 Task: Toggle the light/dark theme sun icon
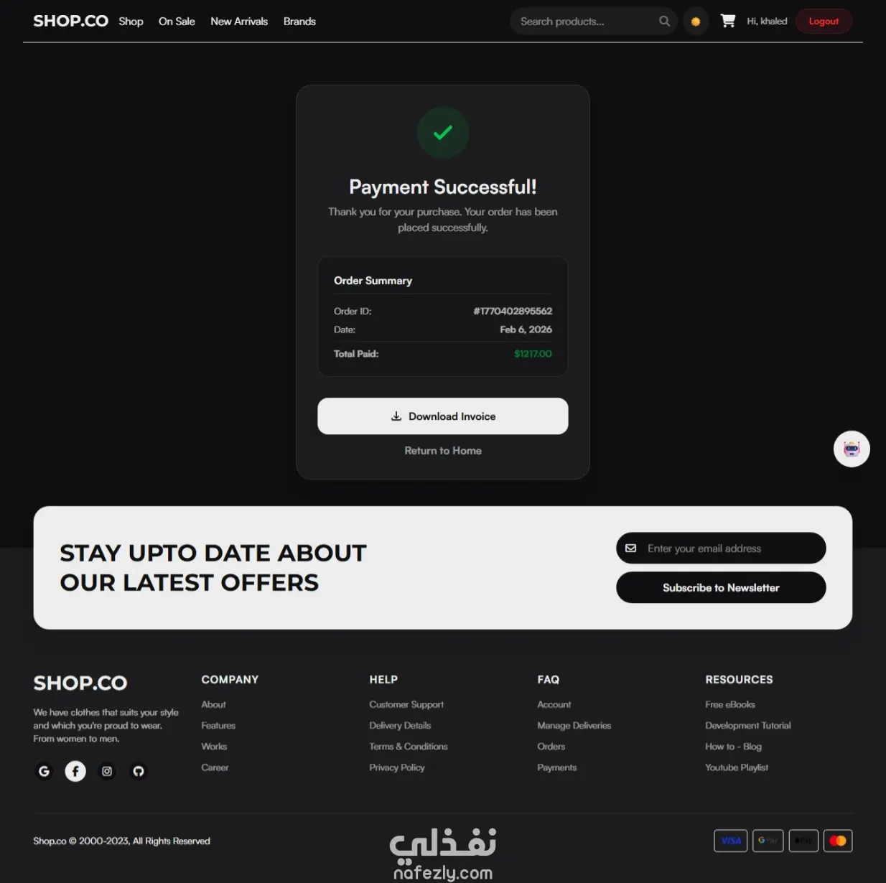coord(696,22)
